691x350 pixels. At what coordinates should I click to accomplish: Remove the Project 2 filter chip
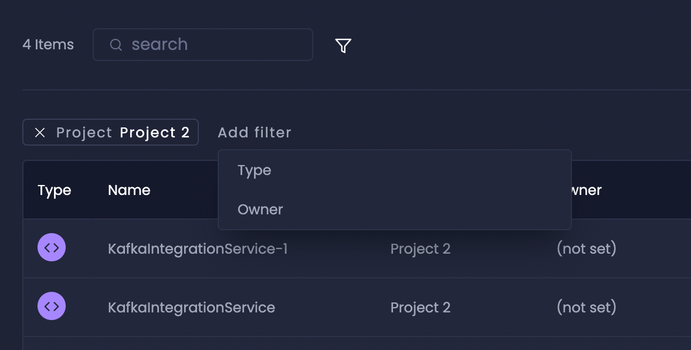(x=40, y=132)
